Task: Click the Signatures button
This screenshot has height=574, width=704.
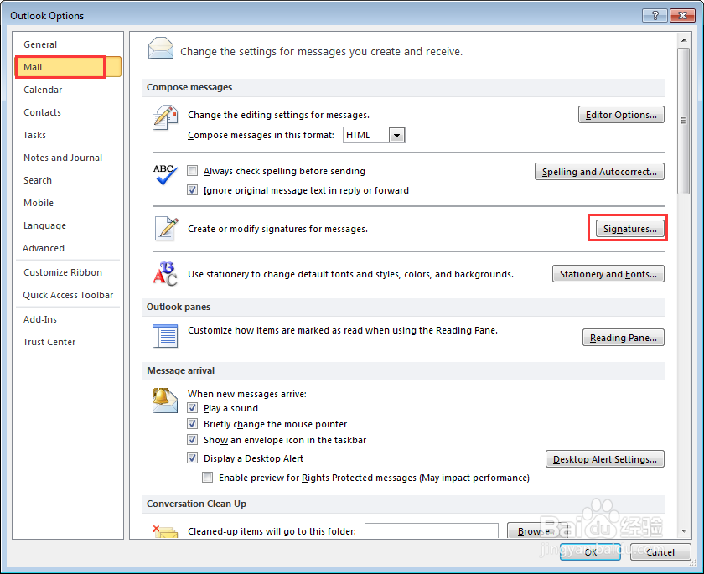Action: coord(630,229)
